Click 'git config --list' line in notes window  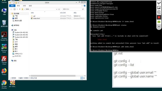(x=124, y=65)
